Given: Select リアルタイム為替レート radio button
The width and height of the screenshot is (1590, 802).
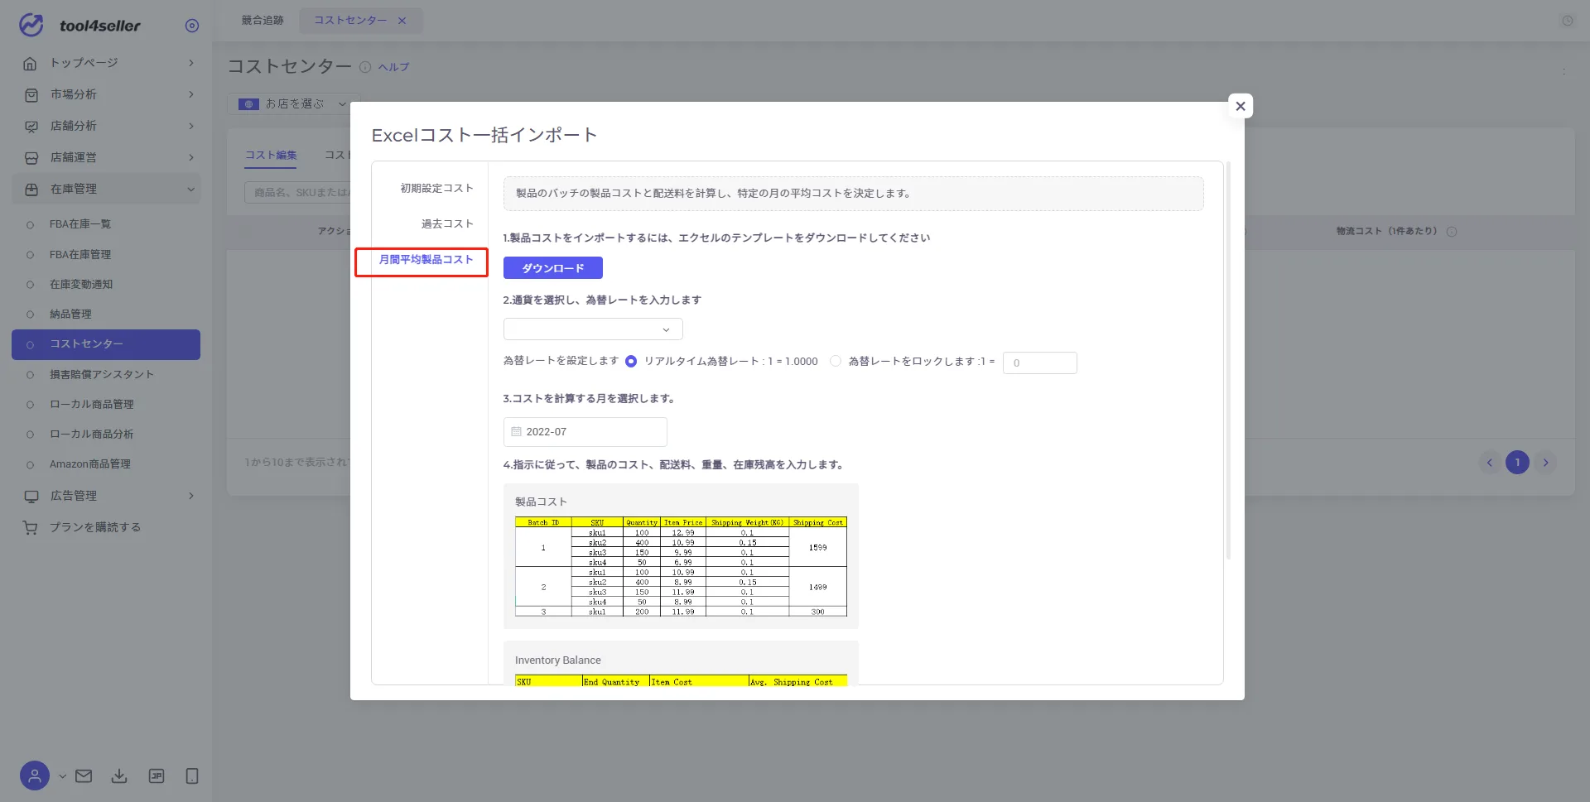Looking at the screenshot, I should point(631,362).
